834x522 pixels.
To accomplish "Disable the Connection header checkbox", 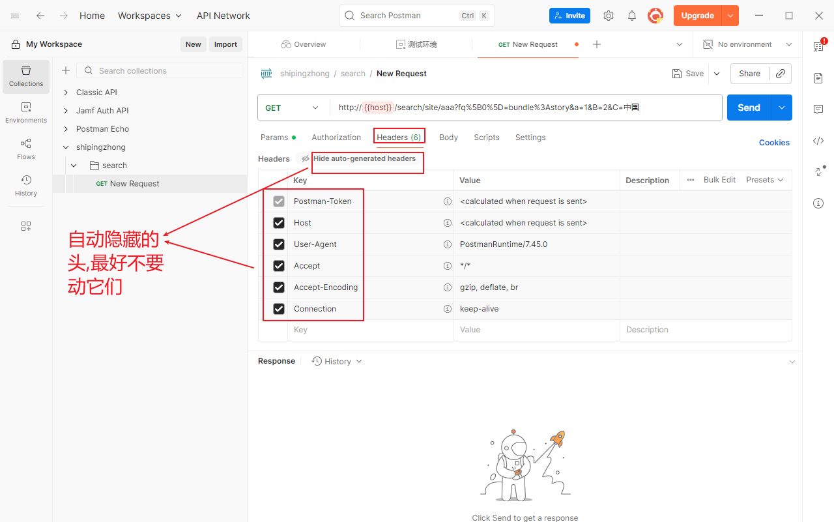I will 279,309.
